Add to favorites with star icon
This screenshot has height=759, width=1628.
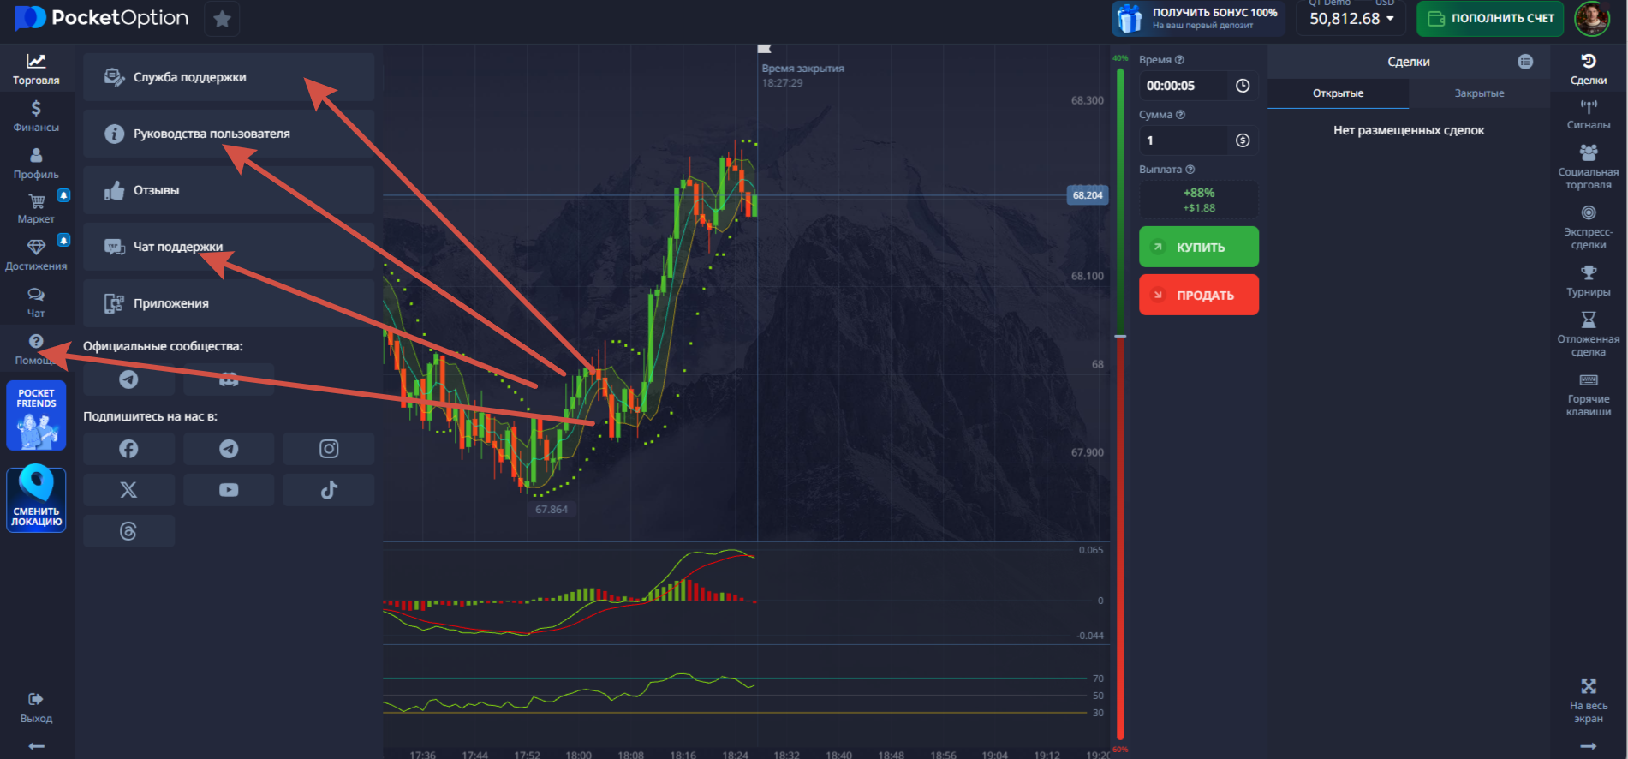pyautogui.click(x=222, y=19)
